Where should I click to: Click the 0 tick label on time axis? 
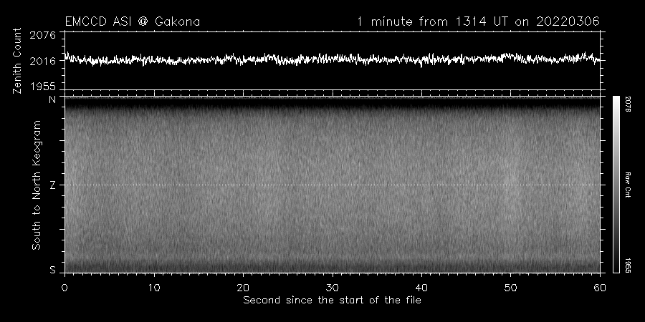click(x=65, y=288)
